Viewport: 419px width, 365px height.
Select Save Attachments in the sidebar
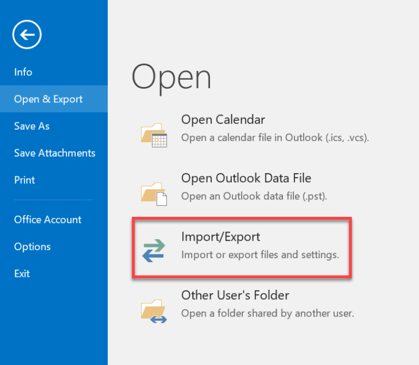point(54,153)
